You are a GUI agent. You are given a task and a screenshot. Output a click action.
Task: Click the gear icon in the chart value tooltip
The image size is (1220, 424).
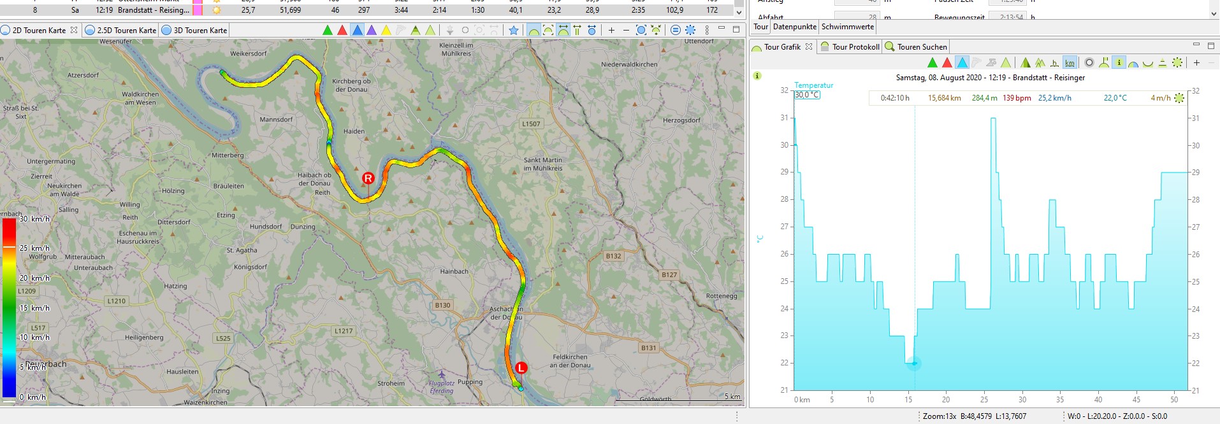[1179, 98]
